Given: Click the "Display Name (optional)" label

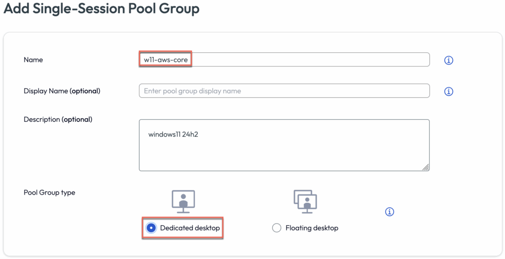Looking at the screenshot, I should (x=62, y=91).
